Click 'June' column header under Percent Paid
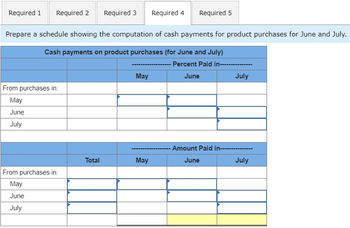 coord(192,76)
